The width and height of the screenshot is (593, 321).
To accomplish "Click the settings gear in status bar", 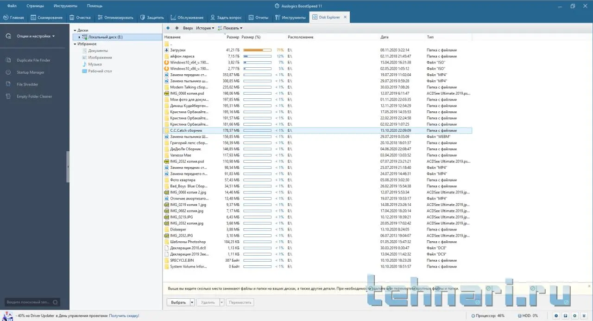I will point(575,316).
